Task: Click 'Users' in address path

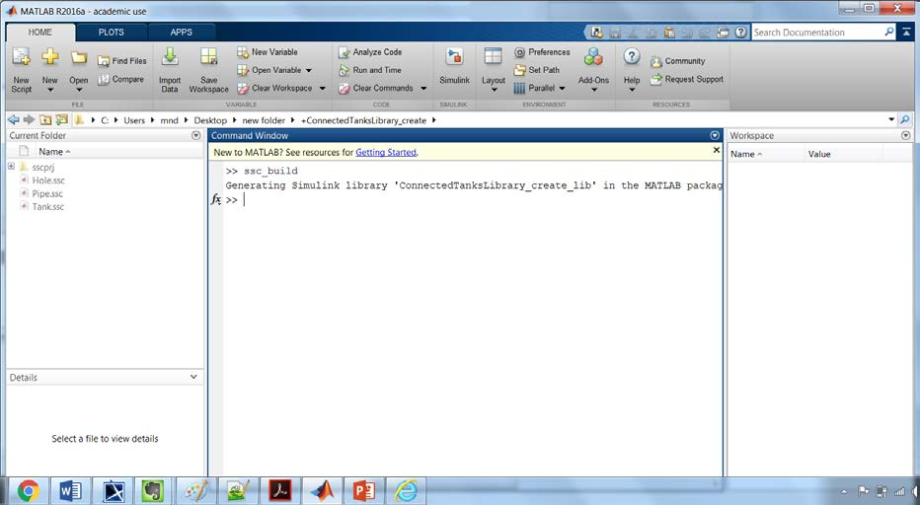Action: (134, 120)
